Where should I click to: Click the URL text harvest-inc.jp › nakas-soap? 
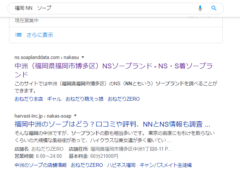pyautogui.click(x=43, y=116)
